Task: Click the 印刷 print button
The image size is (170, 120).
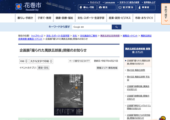Action: pyautogui.click(x=24, y=61)
